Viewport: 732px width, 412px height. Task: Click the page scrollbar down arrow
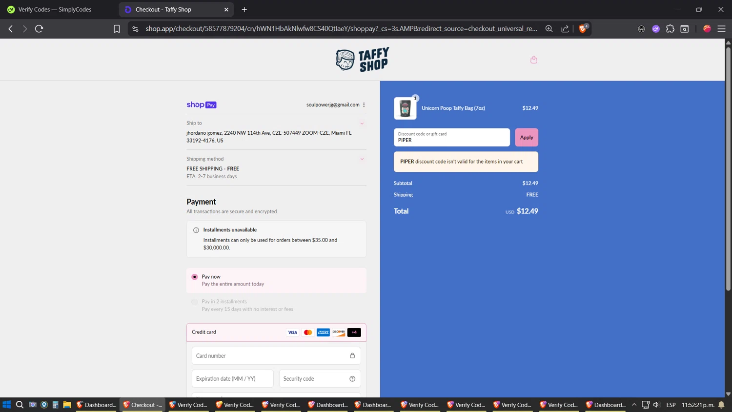click(x=728, y=393)
